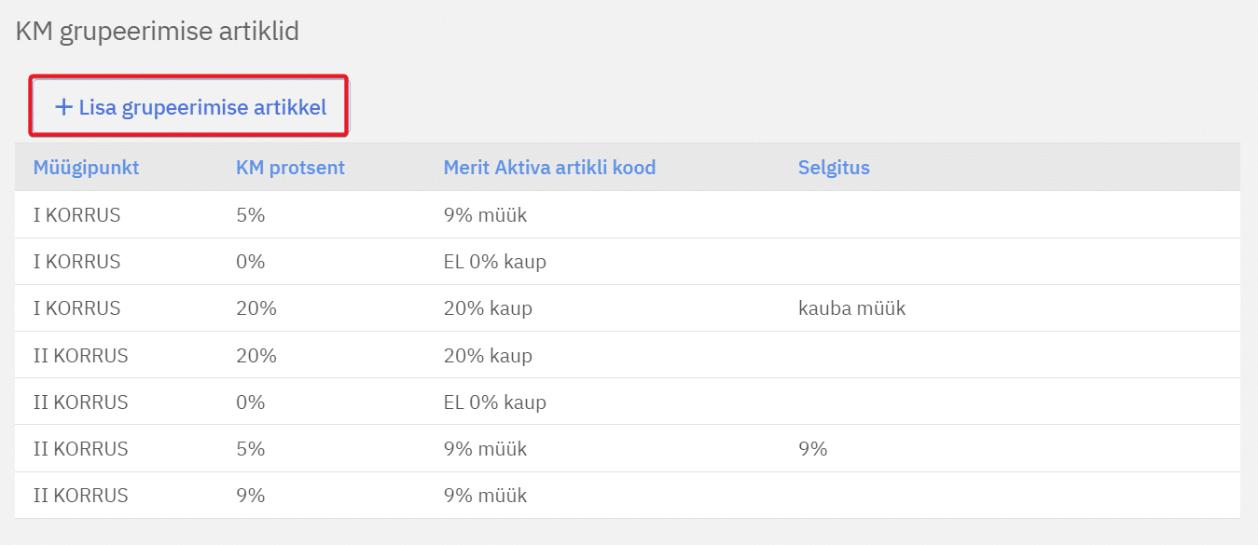
Task: Select II KORRUS in the 20% row
Action: (80, 355)
